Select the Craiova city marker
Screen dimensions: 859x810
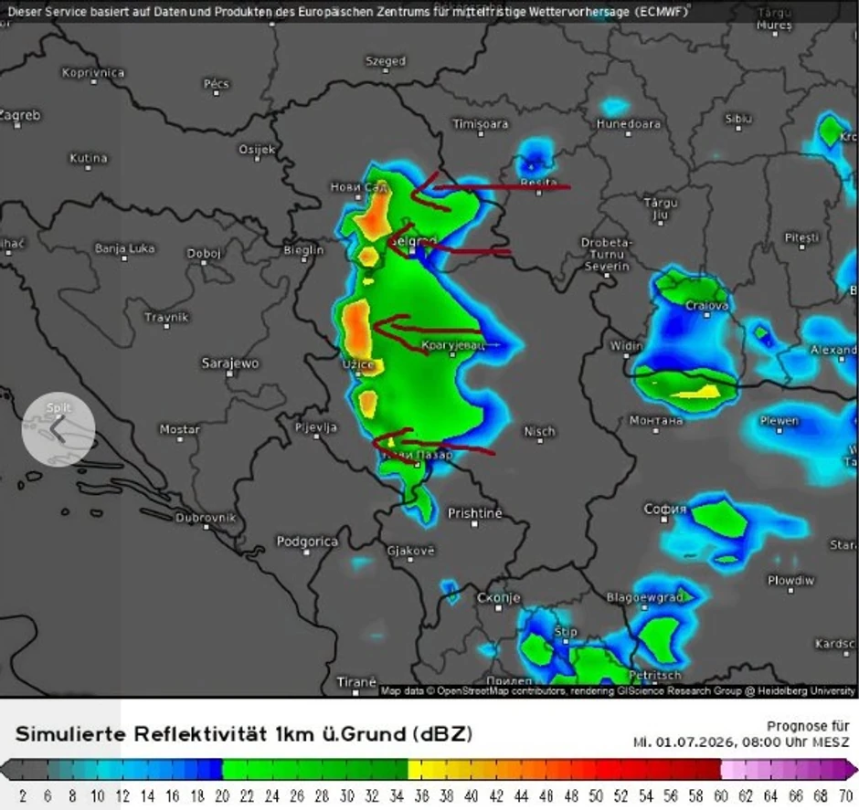[x=706, y=315]
